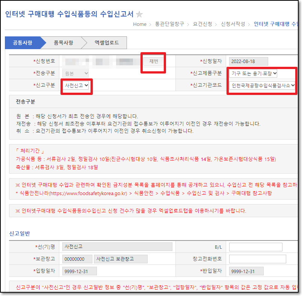Image resolution: width=302 pixels, height=296 pixels.
Task: Select the 반입일자 date field showing 9999-12-31
Action: click(x=246, y=270)
